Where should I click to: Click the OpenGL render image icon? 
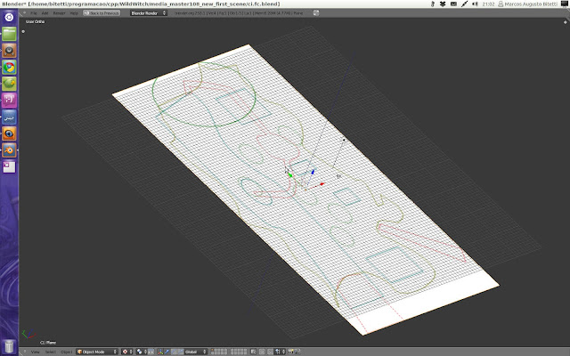(x=291, y=352)
